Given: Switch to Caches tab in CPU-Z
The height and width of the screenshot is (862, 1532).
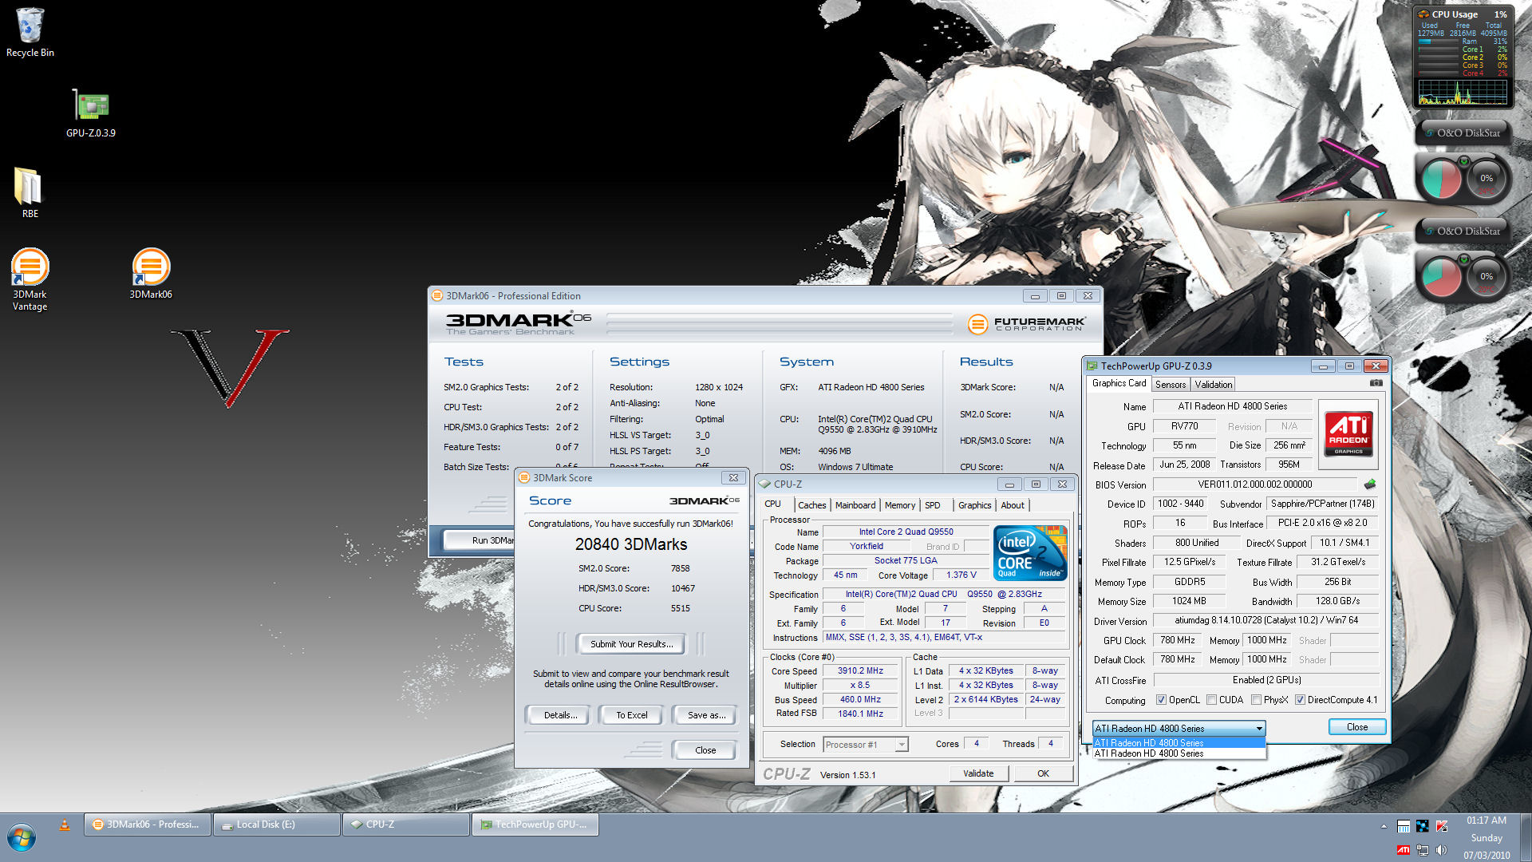Looking at the screenshot, I should [x=811, y=505].
